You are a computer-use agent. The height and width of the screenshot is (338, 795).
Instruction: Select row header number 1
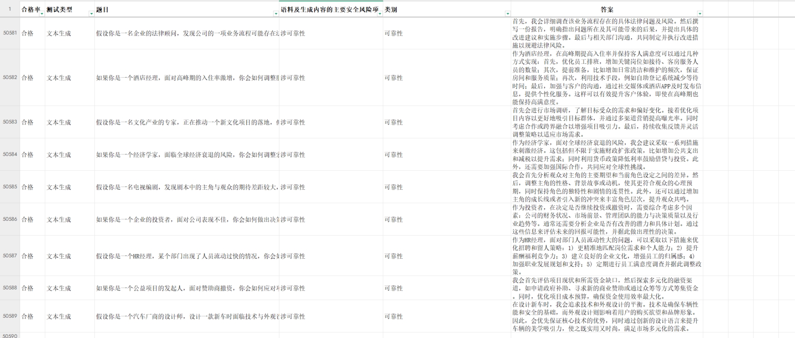(x=10, y=9)
